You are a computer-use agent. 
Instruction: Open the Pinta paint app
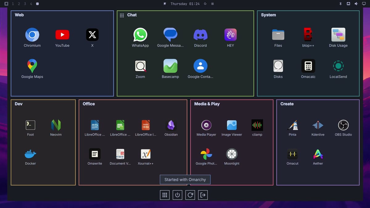tap(293, 125)
